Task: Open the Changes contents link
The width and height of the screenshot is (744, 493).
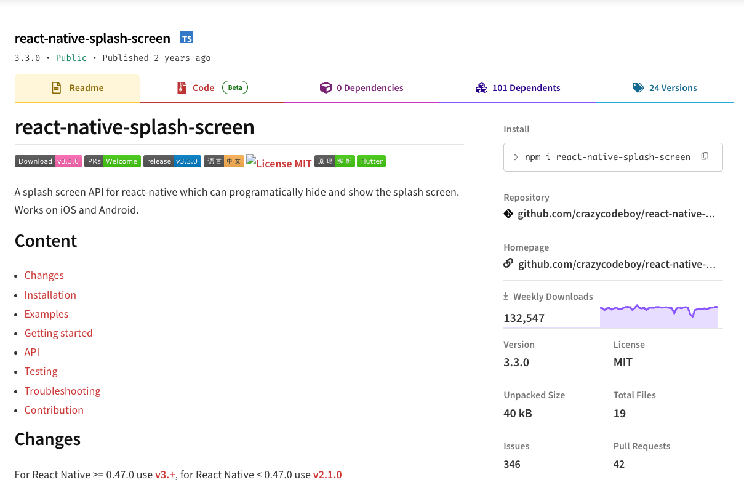Action: 44,275
